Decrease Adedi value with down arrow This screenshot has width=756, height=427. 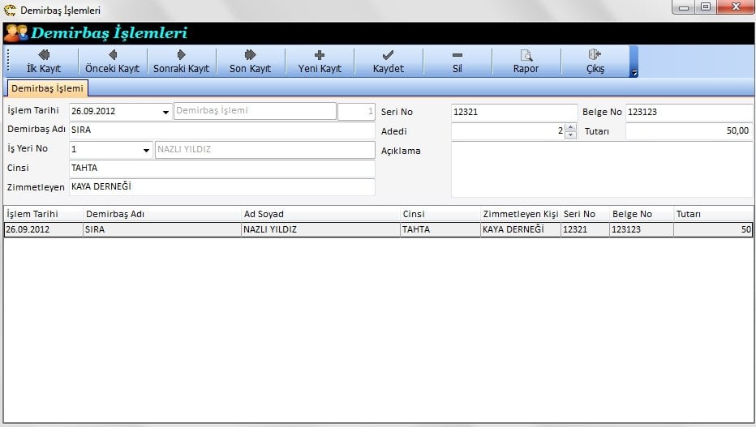(570, 135)
